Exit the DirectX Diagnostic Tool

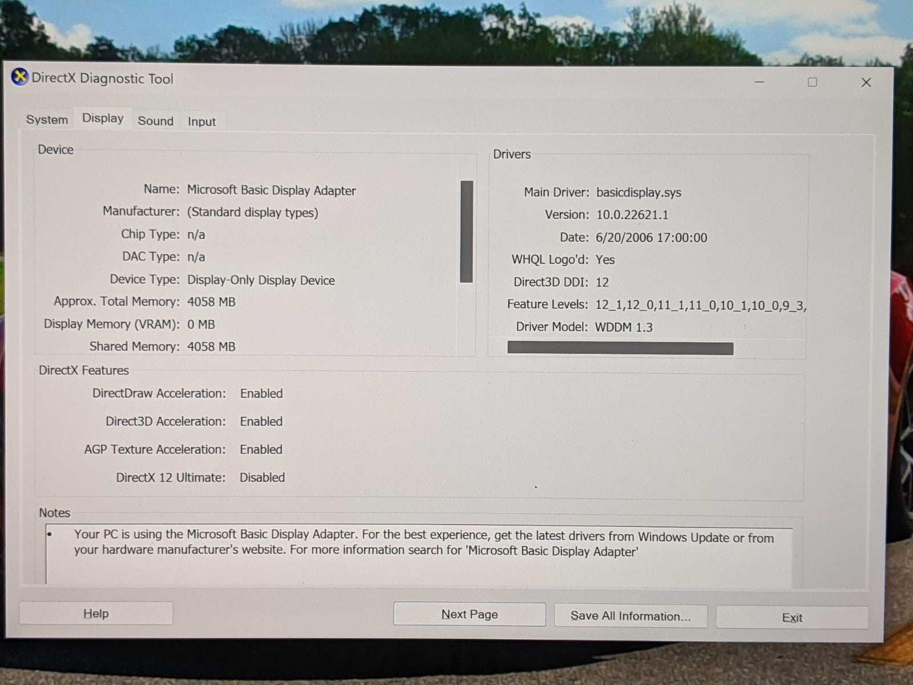pyautogui.click(x=791, y=618)
